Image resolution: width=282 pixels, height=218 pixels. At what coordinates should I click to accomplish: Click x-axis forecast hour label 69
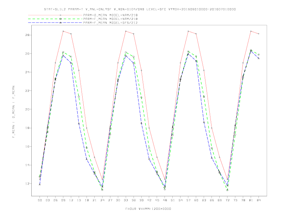(220, 200)
